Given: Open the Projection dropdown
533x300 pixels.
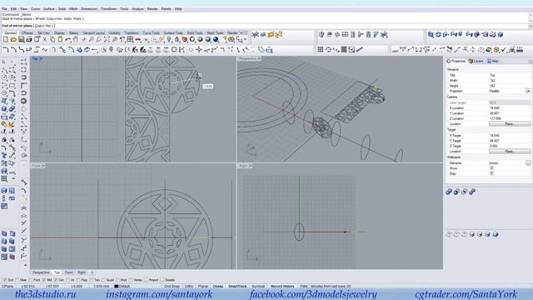Looking at the screenshot, I should coord(528,91).
